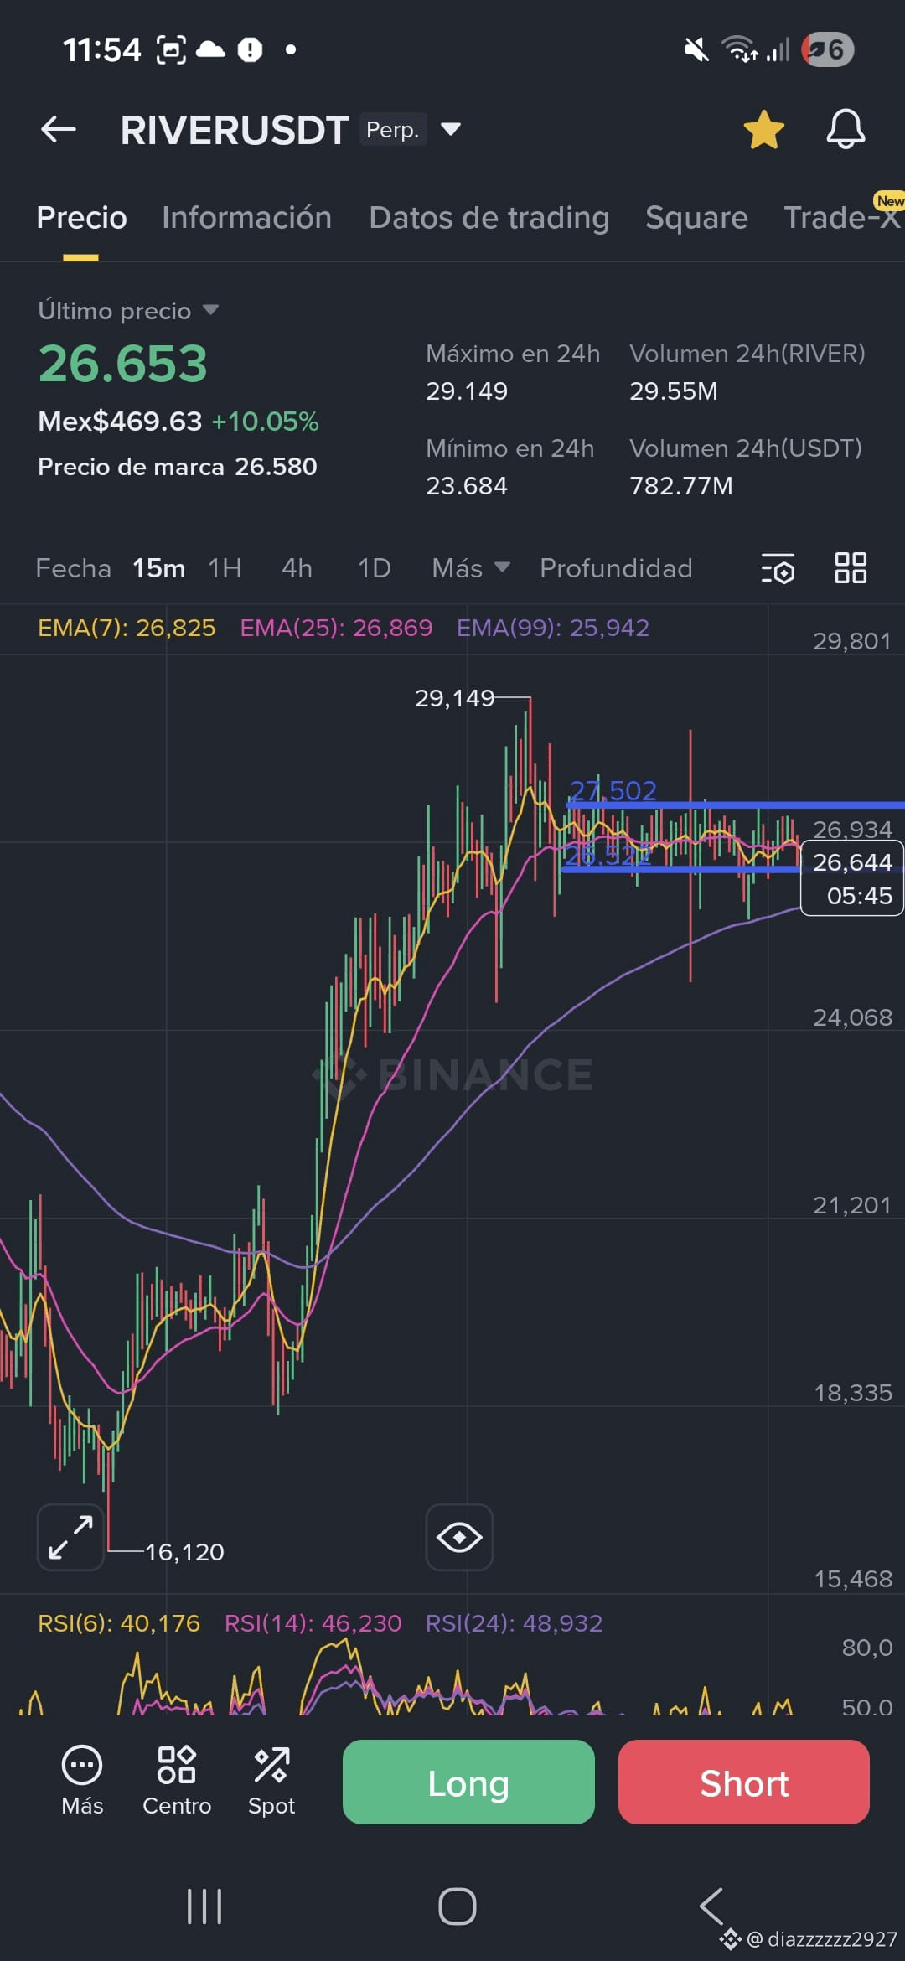This screenshot has height=1961, width=905.
Task: Tap the Android home button
Action: [x=458, y=1907]
